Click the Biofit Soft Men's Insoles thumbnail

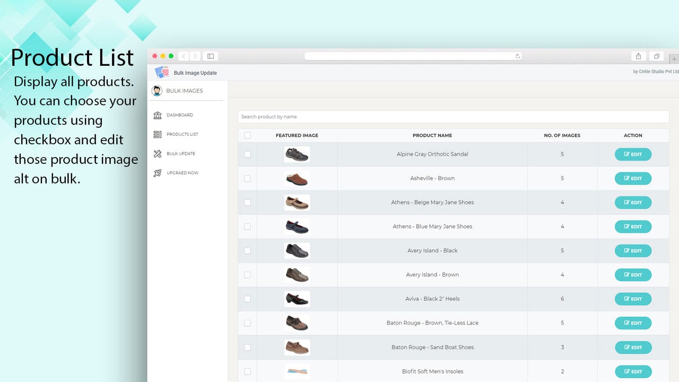(297, 371)
